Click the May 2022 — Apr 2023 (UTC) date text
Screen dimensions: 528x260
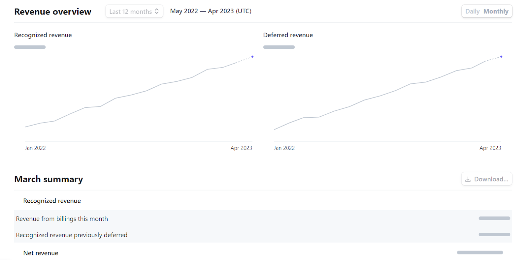tap(211, 11)
